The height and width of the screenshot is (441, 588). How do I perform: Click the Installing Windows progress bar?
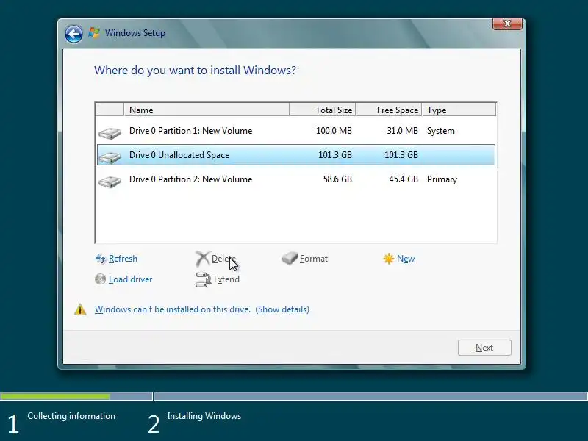(371, 396)
